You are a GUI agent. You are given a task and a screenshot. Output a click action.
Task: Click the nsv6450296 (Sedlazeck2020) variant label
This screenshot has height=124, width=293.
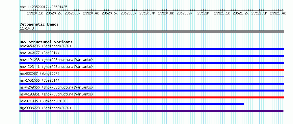point(45,46)
